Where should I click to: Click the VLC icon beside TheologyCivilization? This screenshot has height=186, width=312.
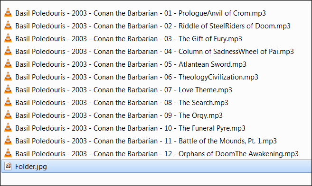coord(8,77)
